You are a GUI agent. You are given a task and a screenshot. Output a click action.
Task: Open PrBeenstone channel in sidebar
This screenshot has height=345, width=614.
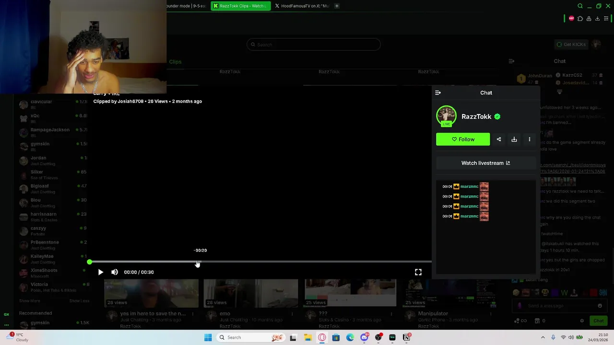[x=53, y=245]
